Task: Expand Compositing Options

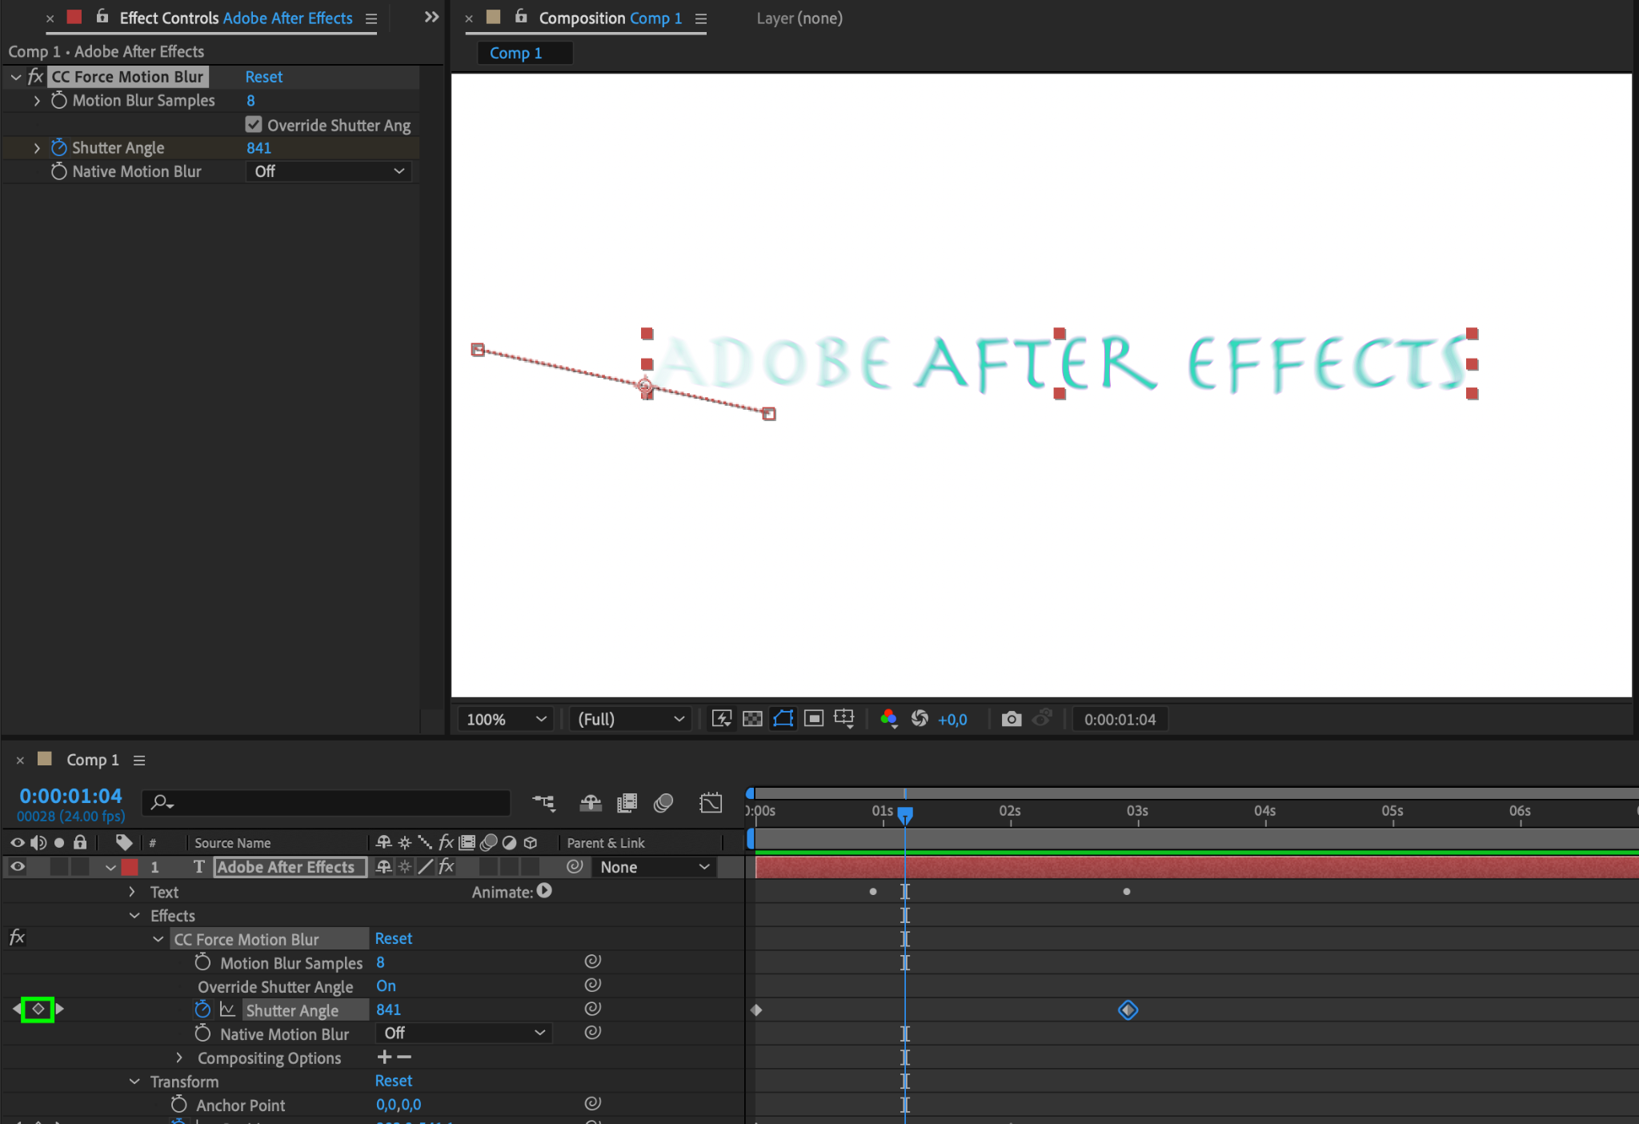Action: [179, 1057]
